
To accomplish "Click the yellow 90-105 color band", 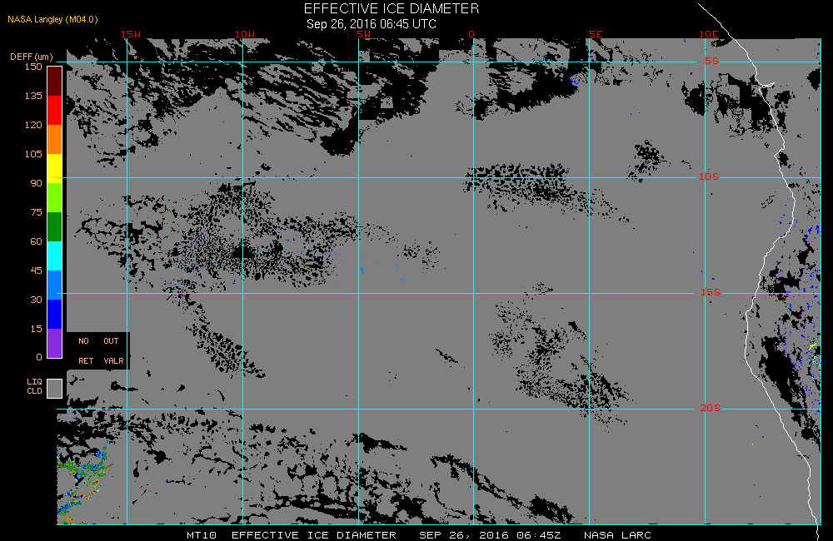I will click(x=55, y=168).
